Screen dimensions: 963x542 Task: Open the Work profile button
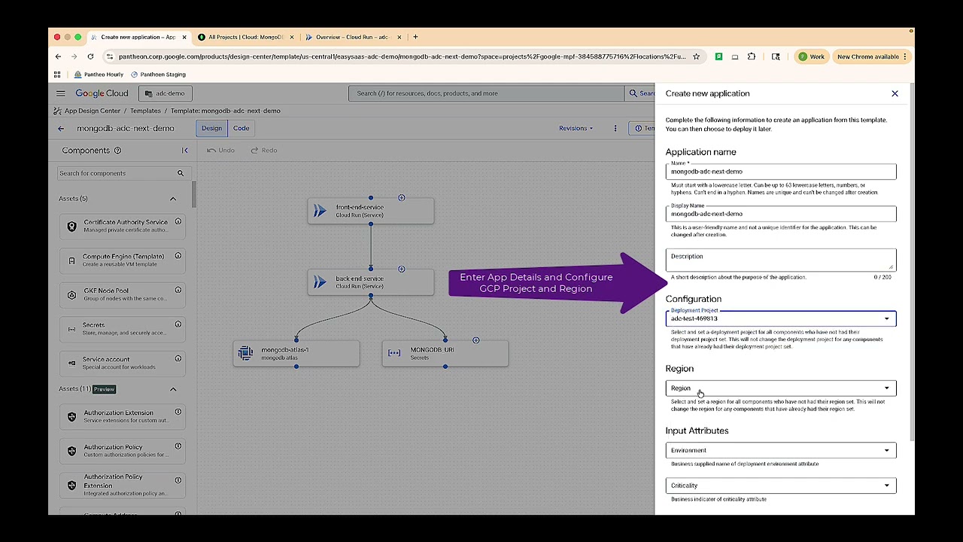(811, 56)
